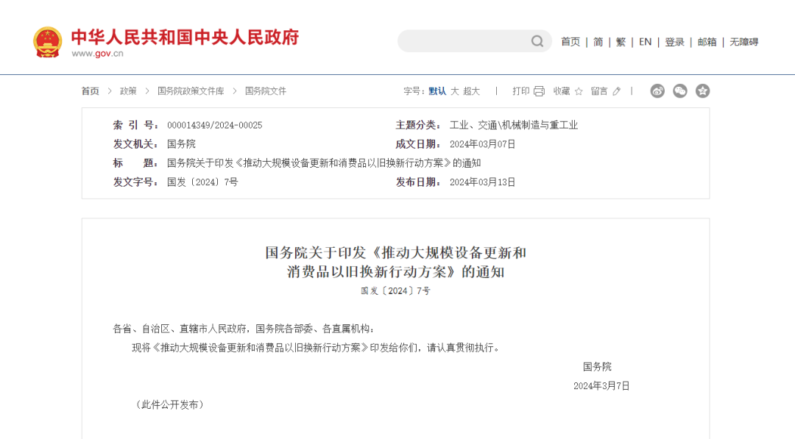Viewport: 795px width, 439px height.
Task: Click the 字号 label
Action: (x=414, y=91)
